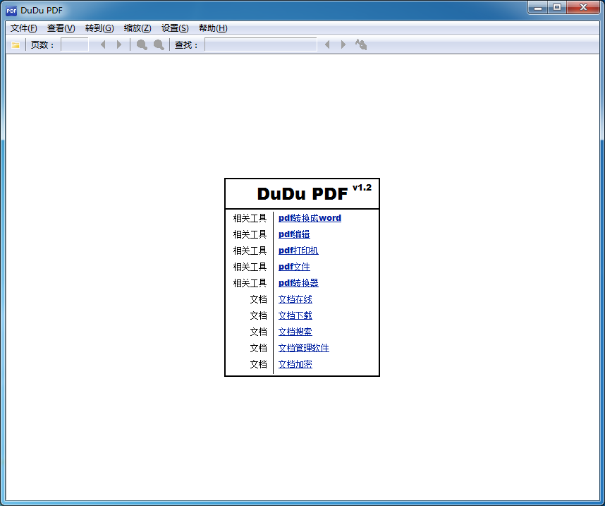The image size is (605, 506).
Task: Click the 文档管理软件 link
Action: click(303, 348)
